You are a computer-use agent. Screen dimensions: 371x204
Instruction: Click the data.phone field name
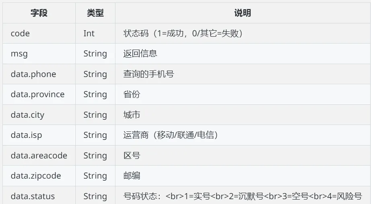(x=33, y=74)
